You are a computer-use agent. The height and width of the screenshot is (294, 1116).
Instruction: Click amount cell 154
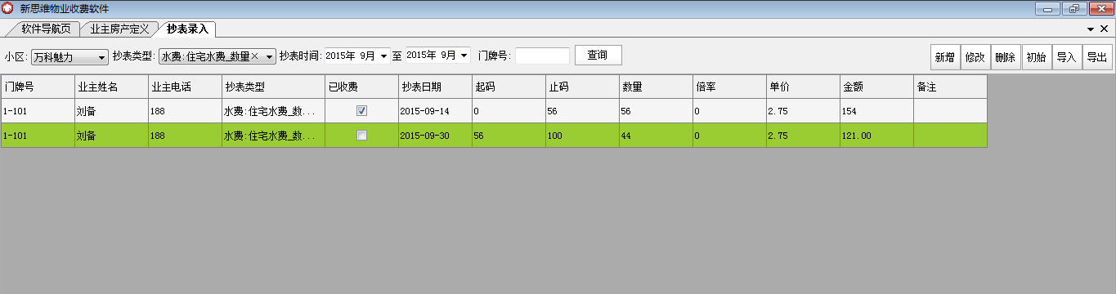[876, 111]
